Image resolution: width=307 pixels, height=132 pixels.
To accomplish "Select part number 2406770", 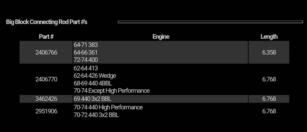I will pyautogui.click(x=46, y=79).
